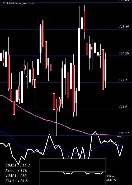Click inside the MACD inset panel
The height and width of the screenshot is (185, 132).
coord(73,172)
